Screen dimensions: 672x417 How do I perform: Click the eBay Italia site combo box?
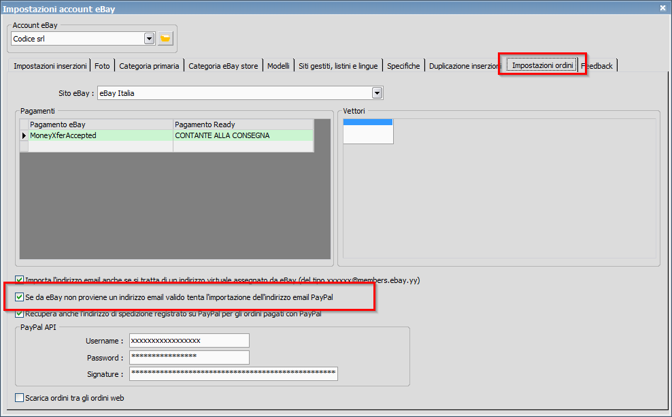(240, 93)
